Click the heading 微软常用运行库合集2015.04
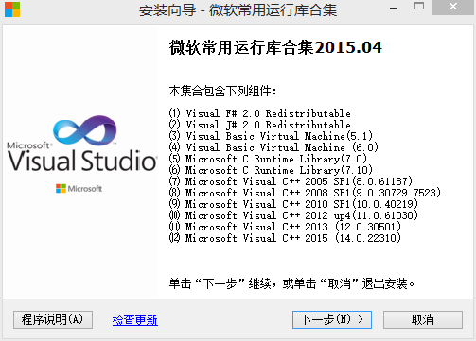Image resolution: width=476 pixels, height=341 pixels. 275,48
